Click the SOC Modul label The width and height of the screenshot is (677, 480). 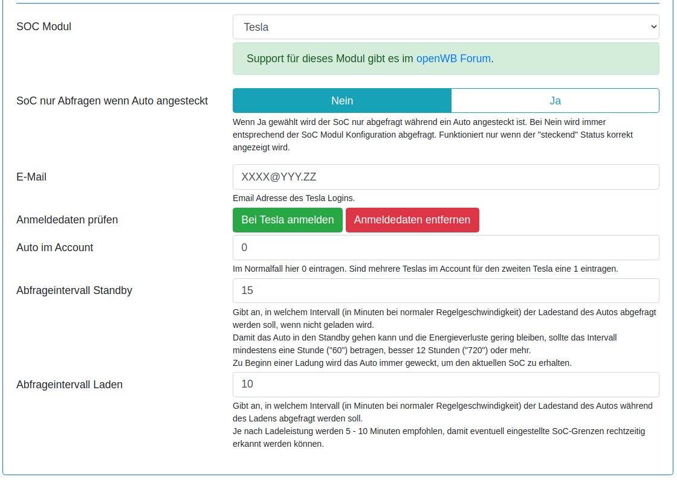pos(44,27)
